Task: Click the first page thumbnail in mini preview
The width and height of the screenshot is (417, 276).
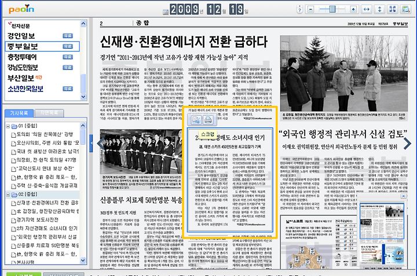Action: tap(382, 222)
